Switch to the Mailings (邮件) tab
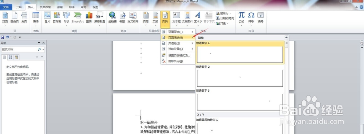 (72, 7)
